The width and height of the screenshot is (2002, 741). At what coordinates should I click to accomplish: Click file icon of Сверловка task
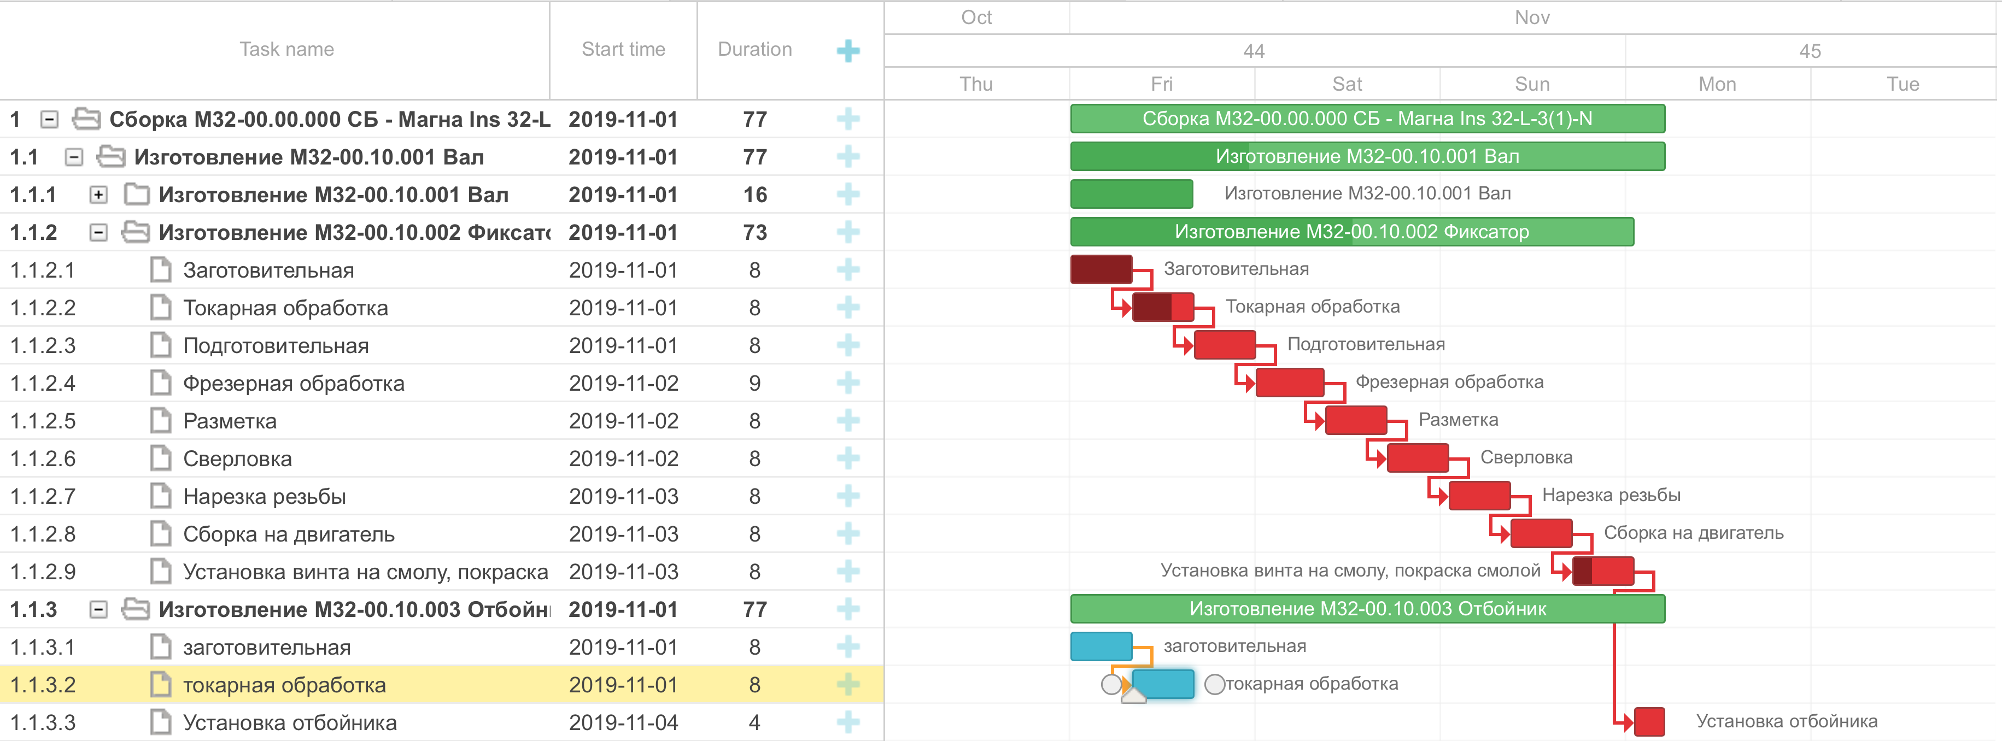[161, 458]
